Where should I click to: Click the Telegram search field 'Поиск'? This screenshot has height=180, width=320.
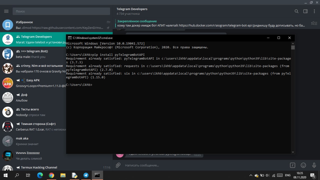[x=61, y=11]
